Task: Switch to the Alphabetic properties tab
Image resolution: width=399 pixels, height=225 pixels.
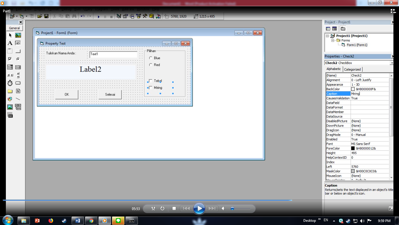Action: [x=334, y=69]
